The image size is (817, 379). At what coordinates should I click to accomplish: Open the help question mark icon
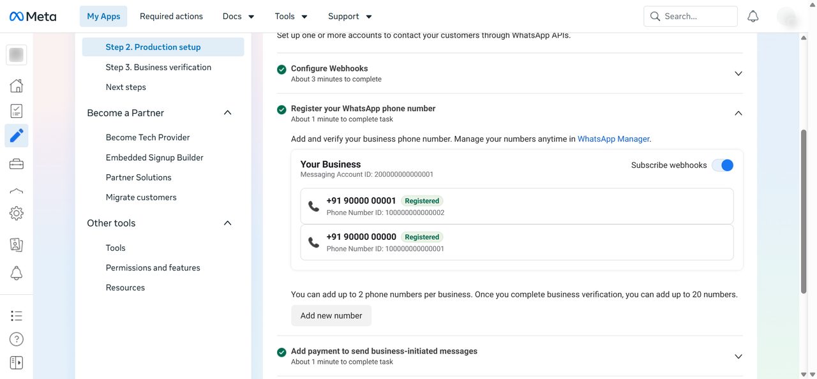(17, 339)
